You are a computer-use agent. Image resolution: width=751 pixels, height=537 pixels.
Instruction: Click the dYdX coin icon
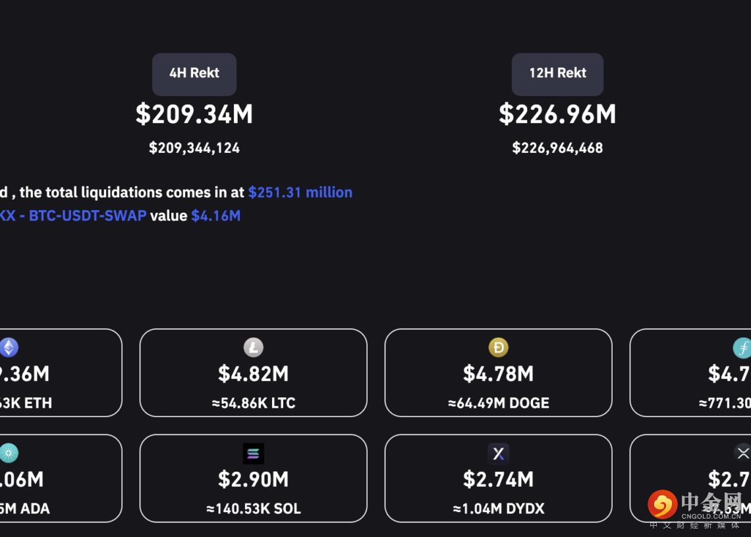coord(499,453)
